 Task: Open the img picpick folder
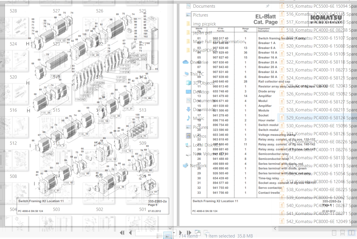pyautogui.click(x=205, y=24)
